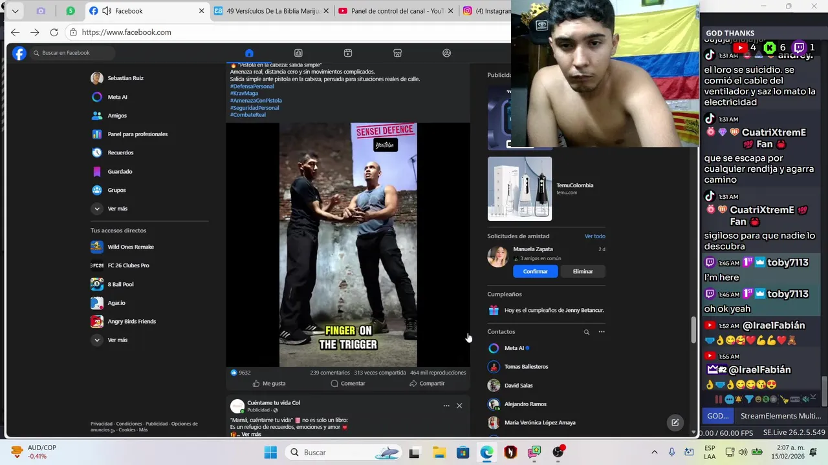This screenshot has height=465, width=828.
Task: Open Facebook Marketplace icon in top bar
Action: (397, 53)
